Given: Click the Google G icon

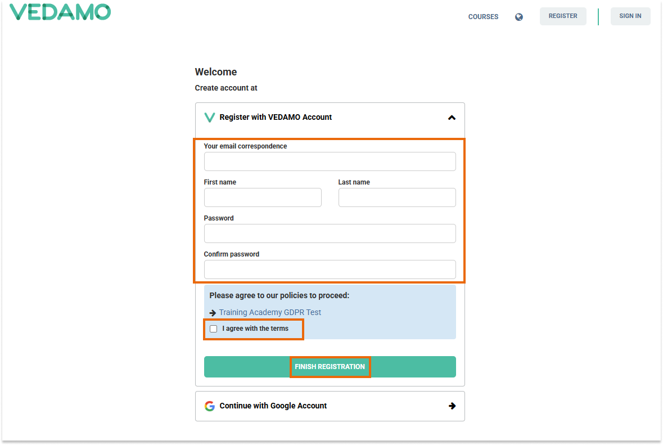Looking at the screenshot, I should pos(209,406).
